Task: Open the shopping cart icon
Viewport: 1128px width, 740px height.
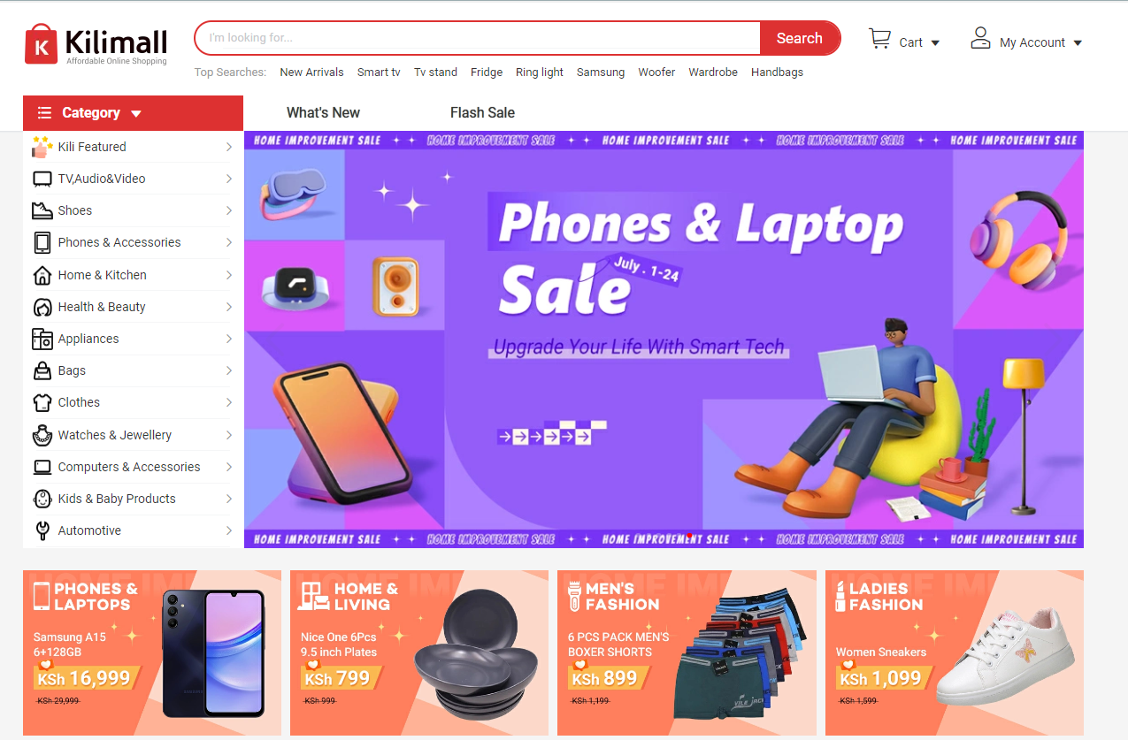Action: (x=879, y=38)
